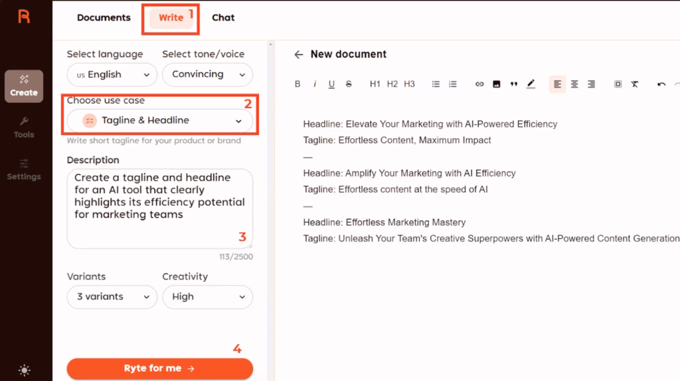Insert an image into the document
This screenshot has width=680, height=381.
pos(496,84)
